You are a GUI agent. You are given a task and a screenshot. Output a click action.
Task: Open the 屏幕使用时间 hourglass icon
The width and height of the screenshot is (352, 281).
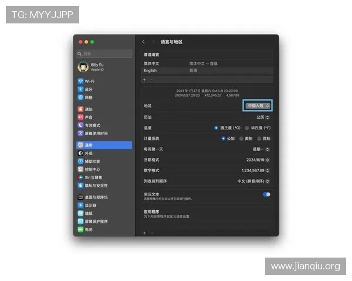tap(80, 133)
